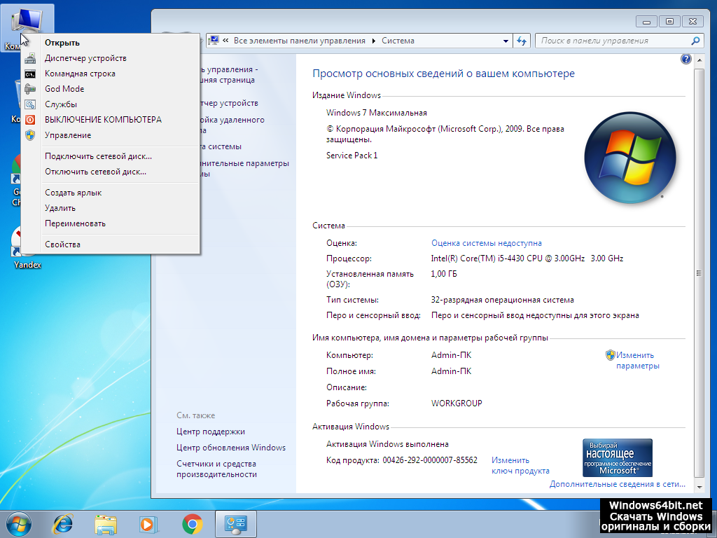Screen dimensions: 717x538
Task: Choose Переименовать menu entry
Action: pos(75,223)
